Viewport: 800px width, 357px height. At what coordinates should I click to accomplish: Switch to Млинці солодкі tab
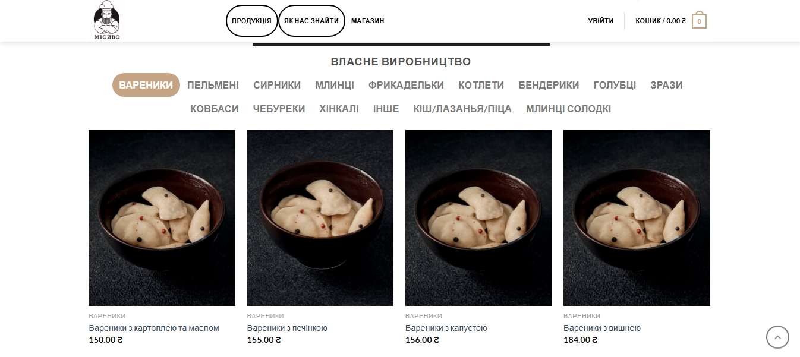point(568,109)
